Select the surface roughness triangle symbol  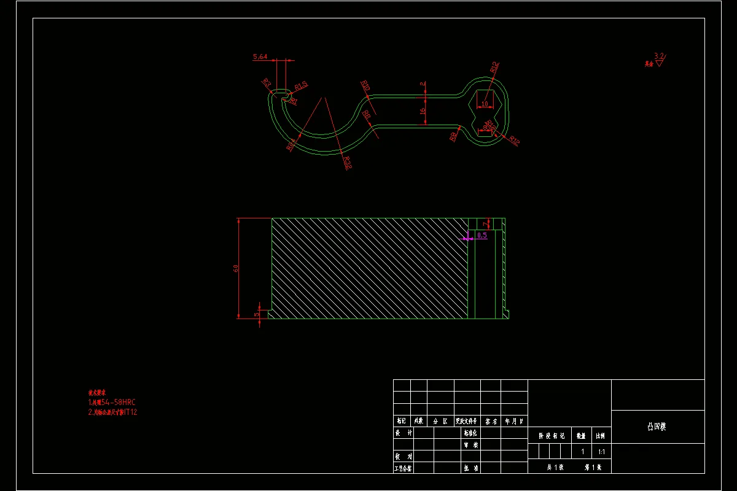(659, 63)
